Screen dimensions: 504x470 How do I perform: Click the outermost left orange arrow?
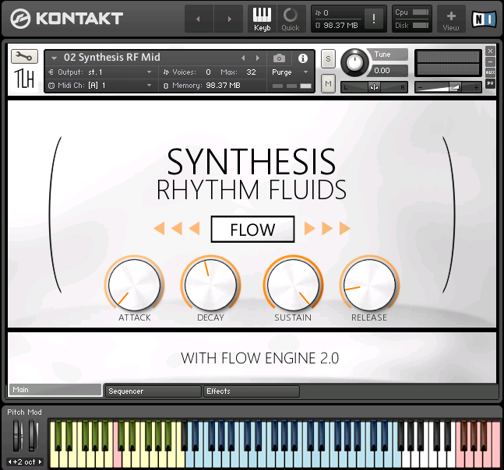(x=160, y=229)
